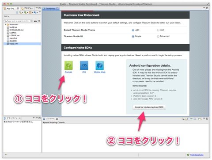This screenshot has width=212, height=160.
Task: Open dropdown arrow beside Open Console icon
Action: [202, 119]
